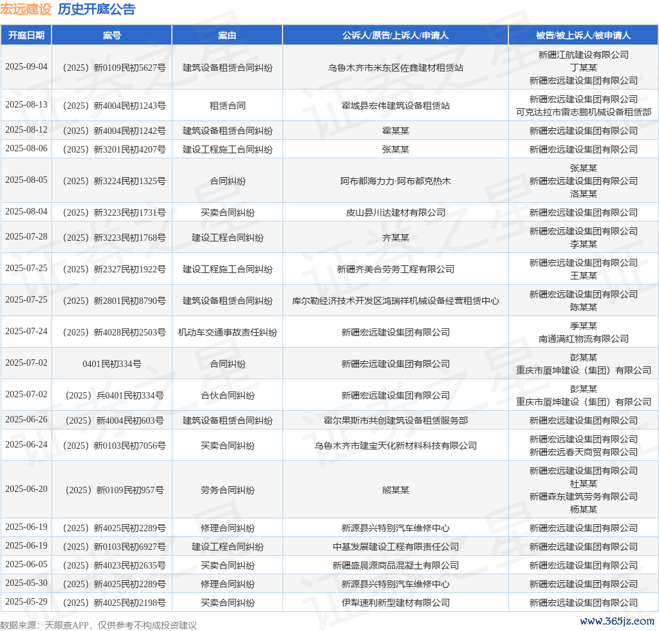Click plaintiff 皮山县川达建材有限公司
Viewport: 659px width, 631px height.
coord(395,212)
